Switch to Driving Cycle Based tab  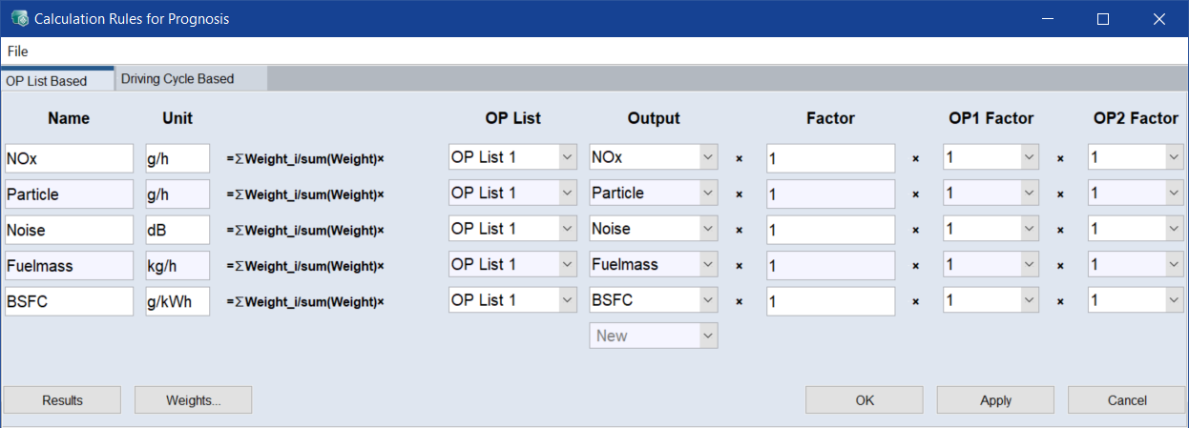pos(177,79)
